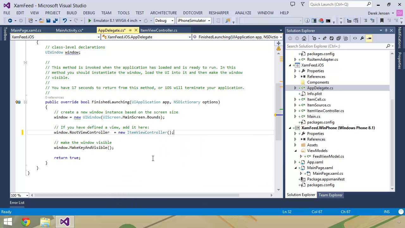Switch to the MainActivity.cs tab
405x228 pixels.
(70, 30)
